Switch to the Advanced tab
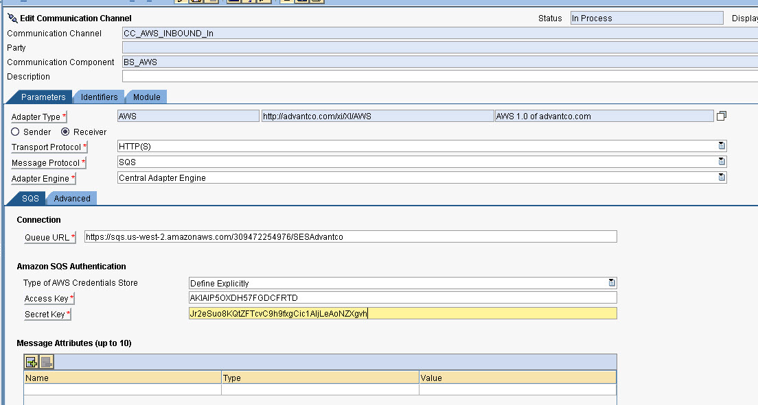Viewport: 758px width, 405px height. click(x=72, y=199)
